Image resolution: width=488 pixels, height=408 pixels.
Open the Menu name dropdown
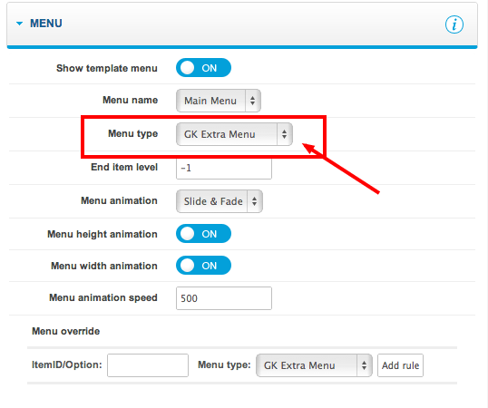tap(219, 101)
